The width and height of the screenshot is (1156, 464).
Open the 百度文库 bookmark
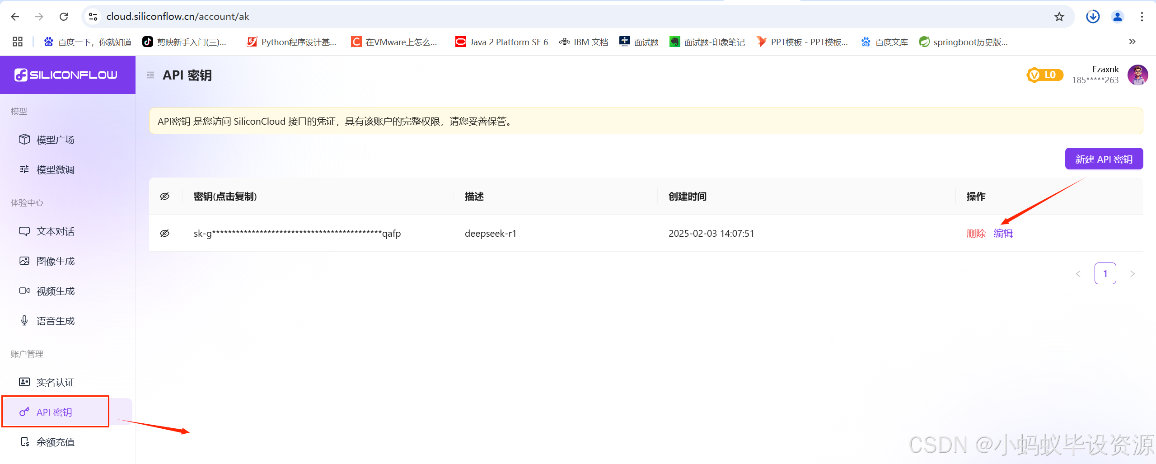[x=884, y=42]
